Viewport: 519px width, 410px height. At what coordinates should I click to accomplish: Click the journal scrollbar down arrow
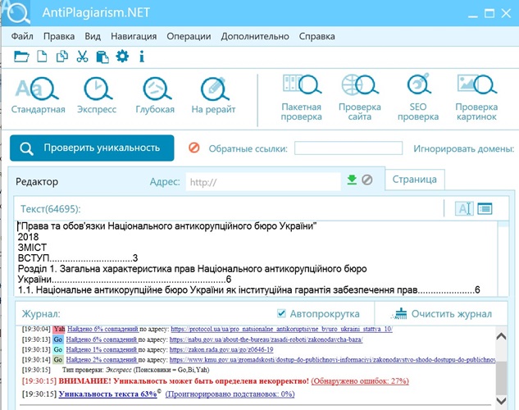pyautogui.click(x=501, y=401)
